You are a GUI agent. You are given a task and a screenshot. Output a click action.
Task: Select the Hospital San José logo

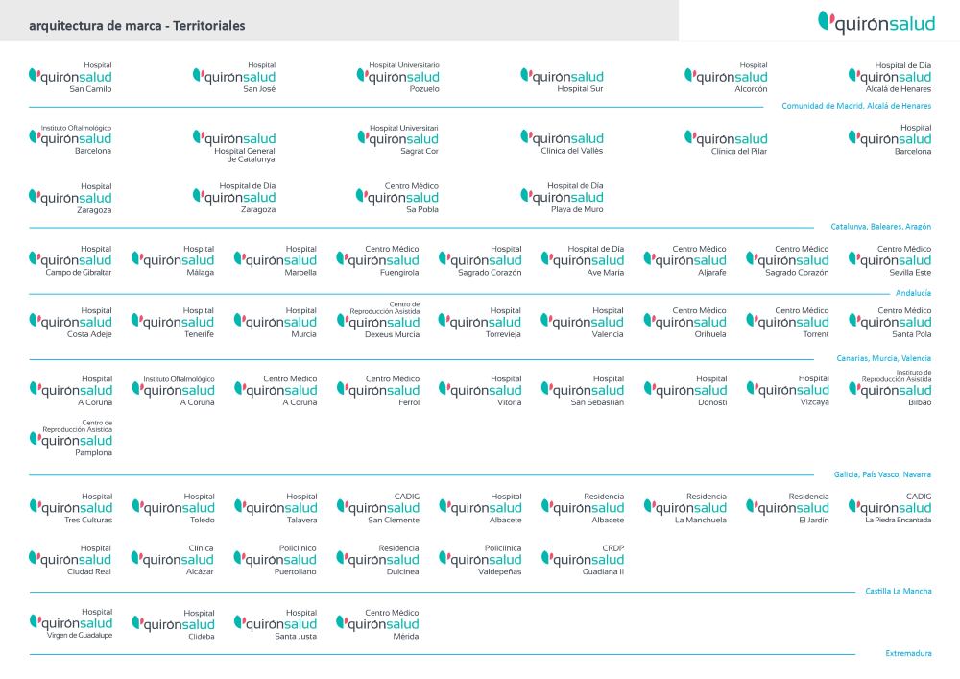(x=234, y=77)
